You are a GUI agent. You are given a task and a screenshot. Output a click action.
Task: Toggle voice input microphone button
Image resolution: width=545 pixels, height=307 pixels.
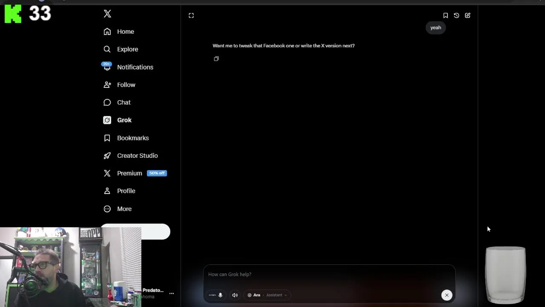pos(216,295)
